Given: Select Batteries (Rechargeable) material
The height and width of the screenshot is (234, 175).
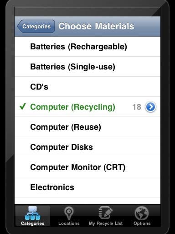Looking at the screenshot, I should pos(87,47).
